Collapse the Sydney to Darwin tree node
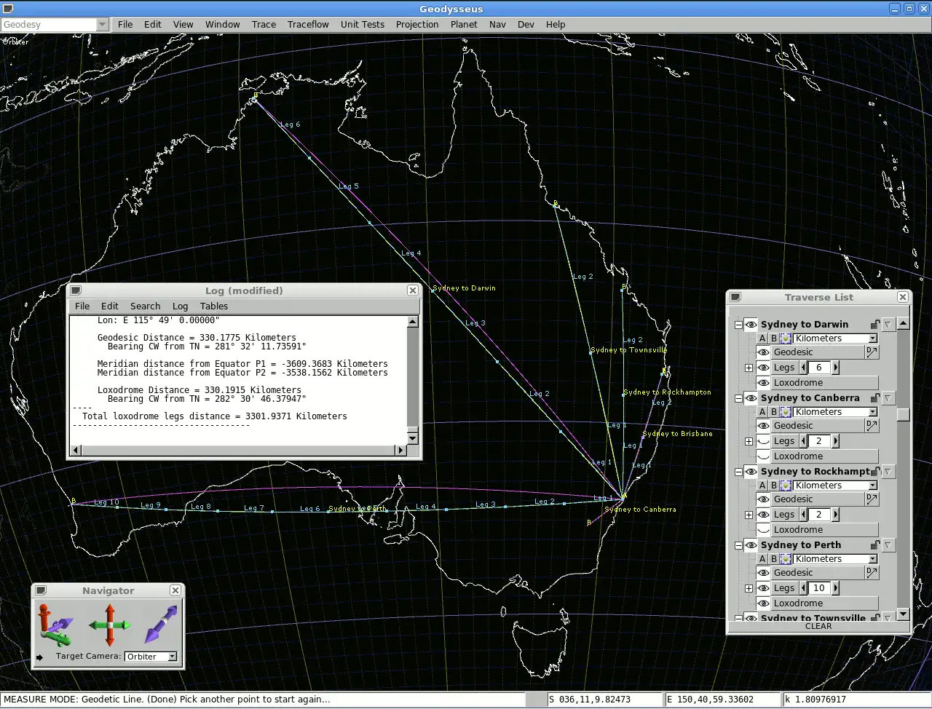Viewport: 932px width, 709px height. click(x=738, y=325)
